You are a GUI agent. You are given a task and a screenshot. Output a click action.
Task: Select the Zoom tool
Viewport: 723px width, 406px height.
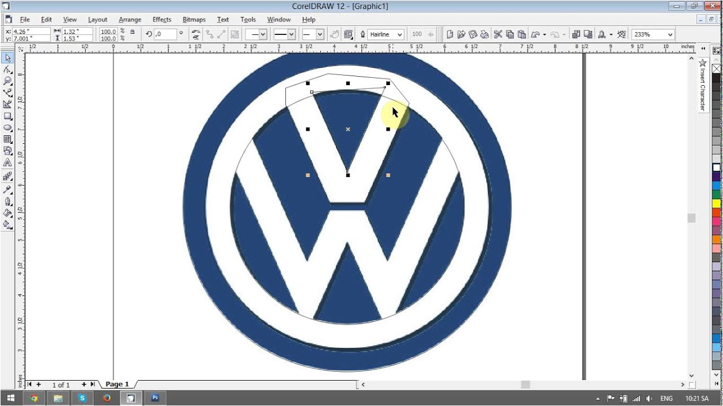coord(7,81)
